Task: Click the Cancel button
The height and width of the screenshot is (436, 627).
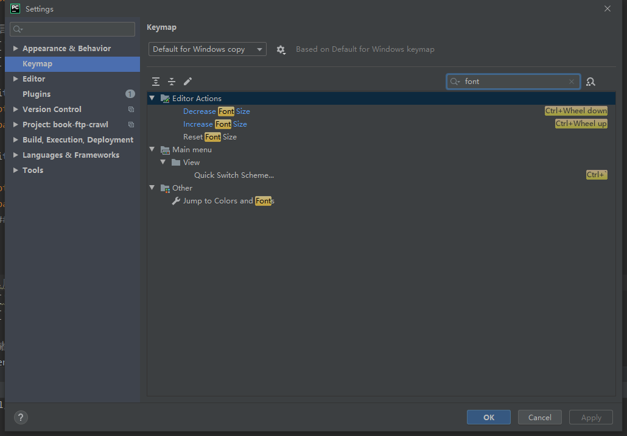Action: [540, 417]
